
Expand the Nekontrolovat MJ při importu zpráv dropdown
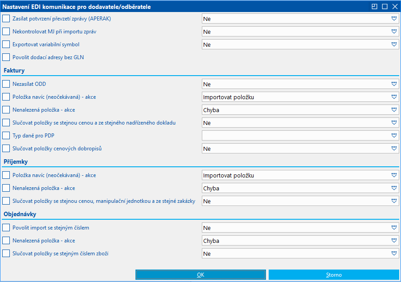tap(394, 32)
